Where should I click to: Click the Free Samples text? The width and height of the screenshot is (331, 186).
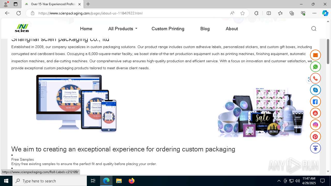click(x=22, y=159)
